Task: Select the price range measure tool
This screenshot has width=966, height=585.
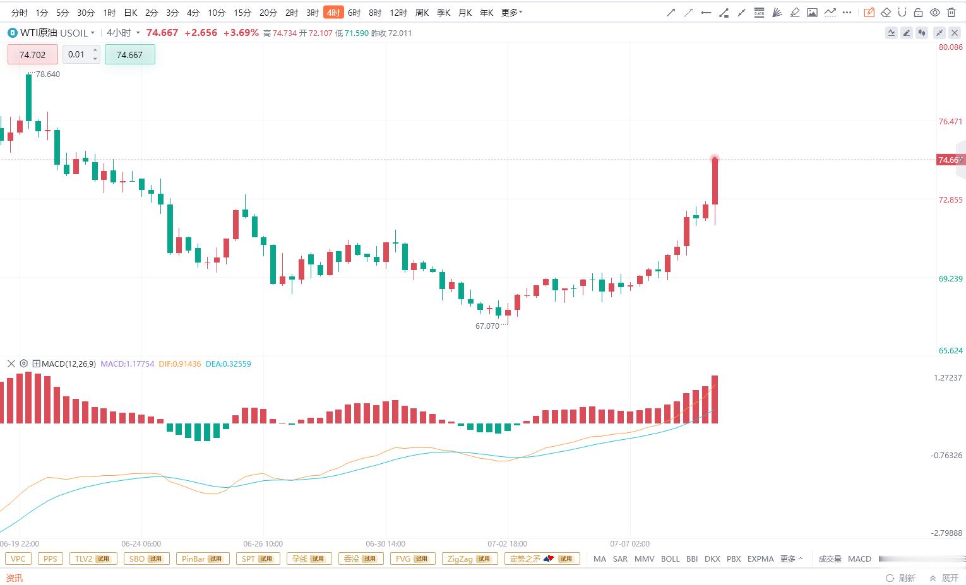Action: [x=724, y=13]
